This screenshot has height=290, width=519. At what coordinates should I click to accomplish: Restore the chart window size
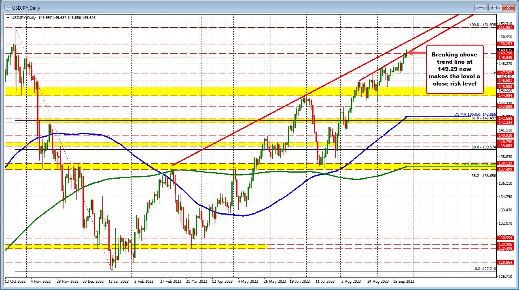pyautogui.click(x=494, y=7)
